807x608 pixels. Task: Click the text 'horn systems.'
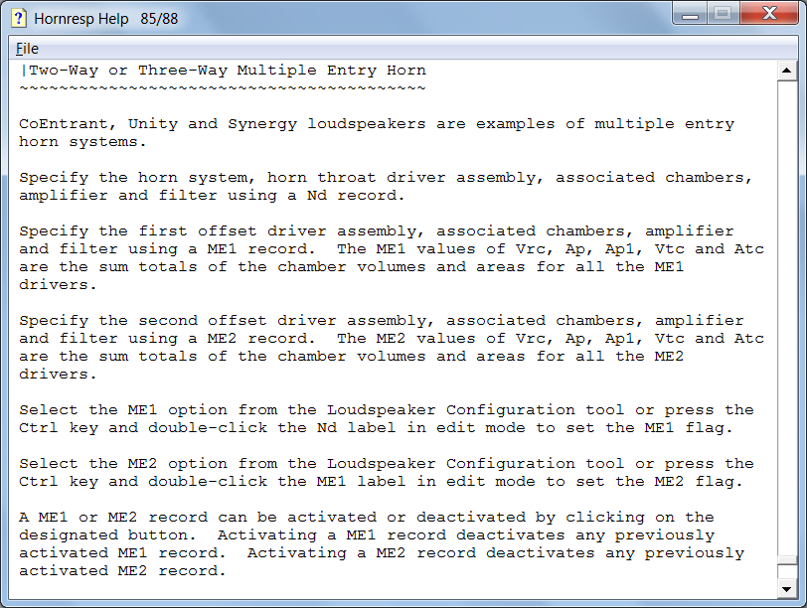82,142
